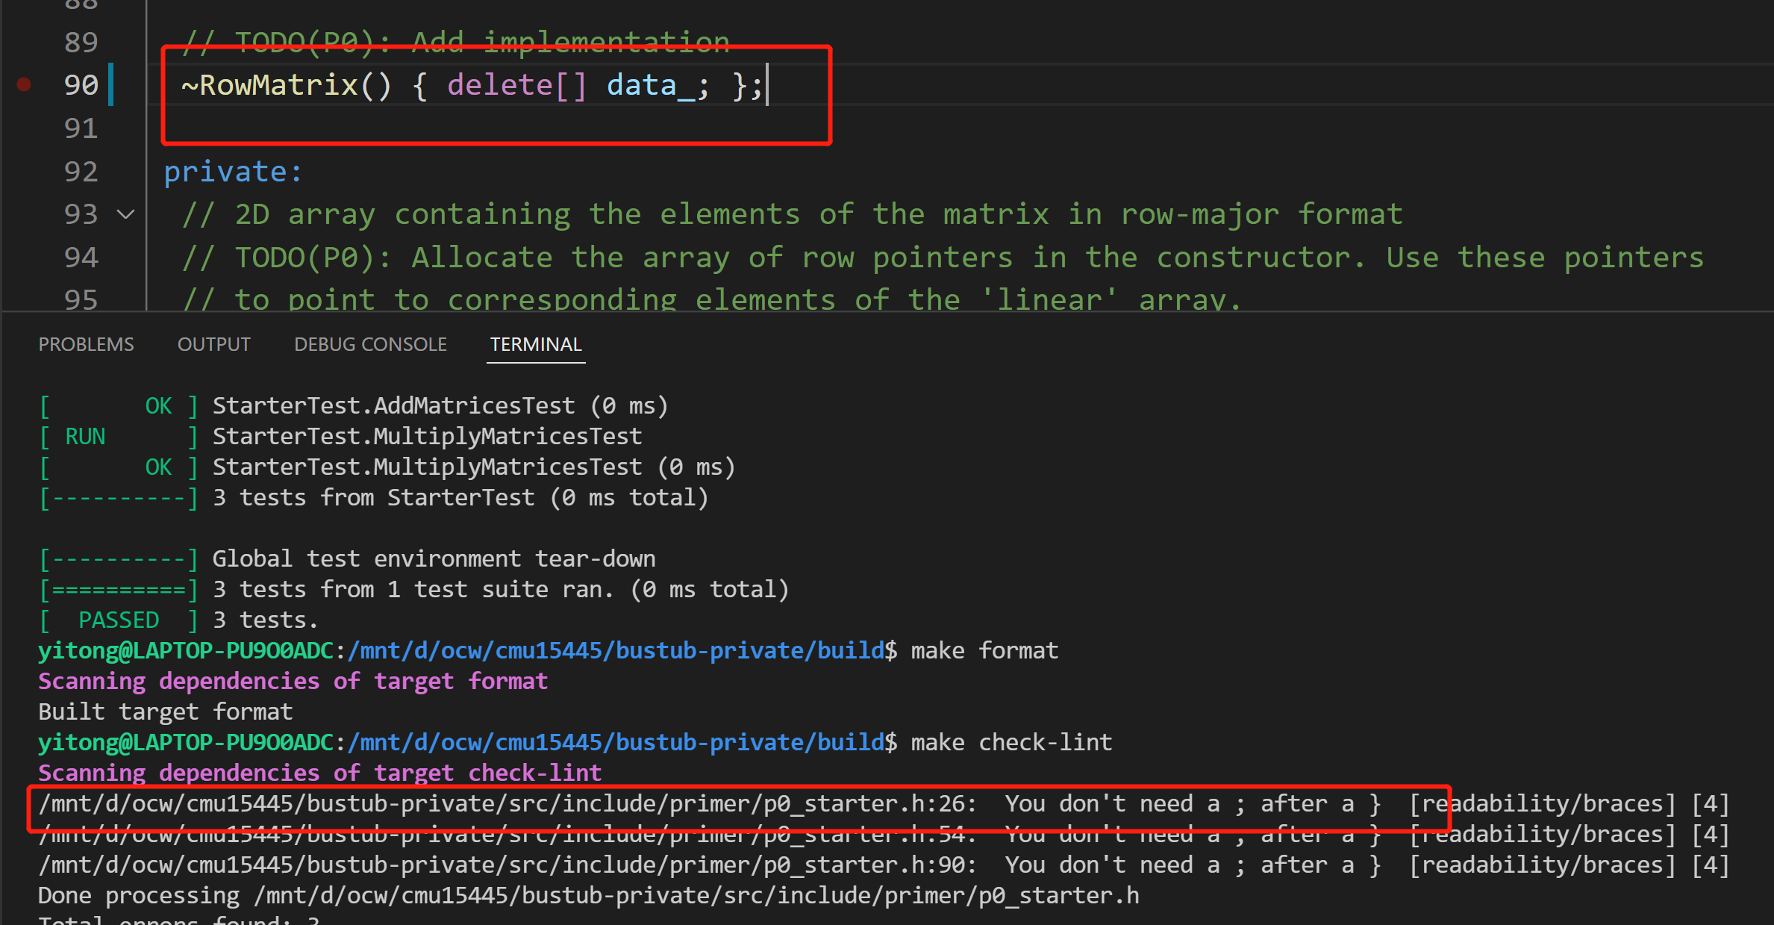Open the p0_starter.h:54 lint error link
Screen dimensions: 1774x925
(x=507, y=835)
